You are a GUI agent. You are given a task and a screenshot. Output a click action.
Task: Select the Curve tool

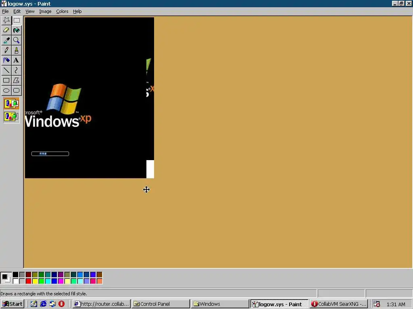point(16,70)
